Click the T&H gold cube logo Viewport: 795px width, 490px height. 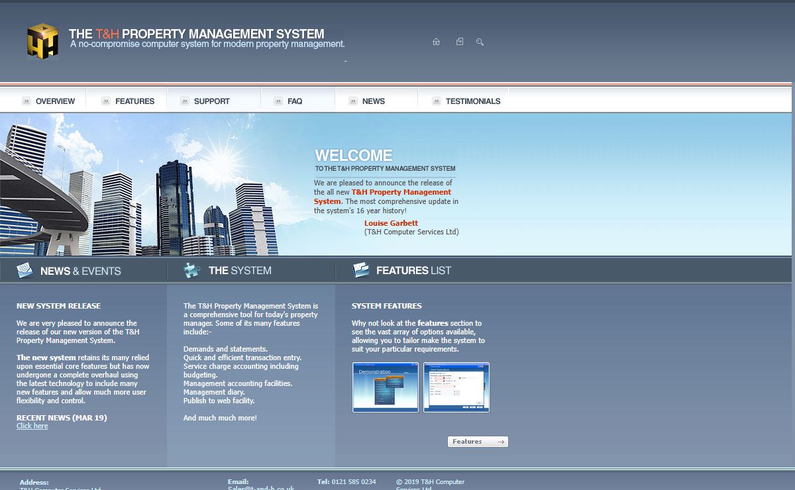click(x=42, y=41)
